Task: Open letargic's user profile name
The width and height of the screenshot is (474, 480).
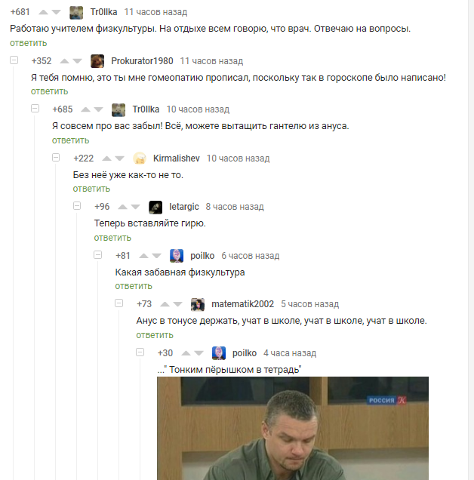Action: pyautogui.click(x=184, y=207)
